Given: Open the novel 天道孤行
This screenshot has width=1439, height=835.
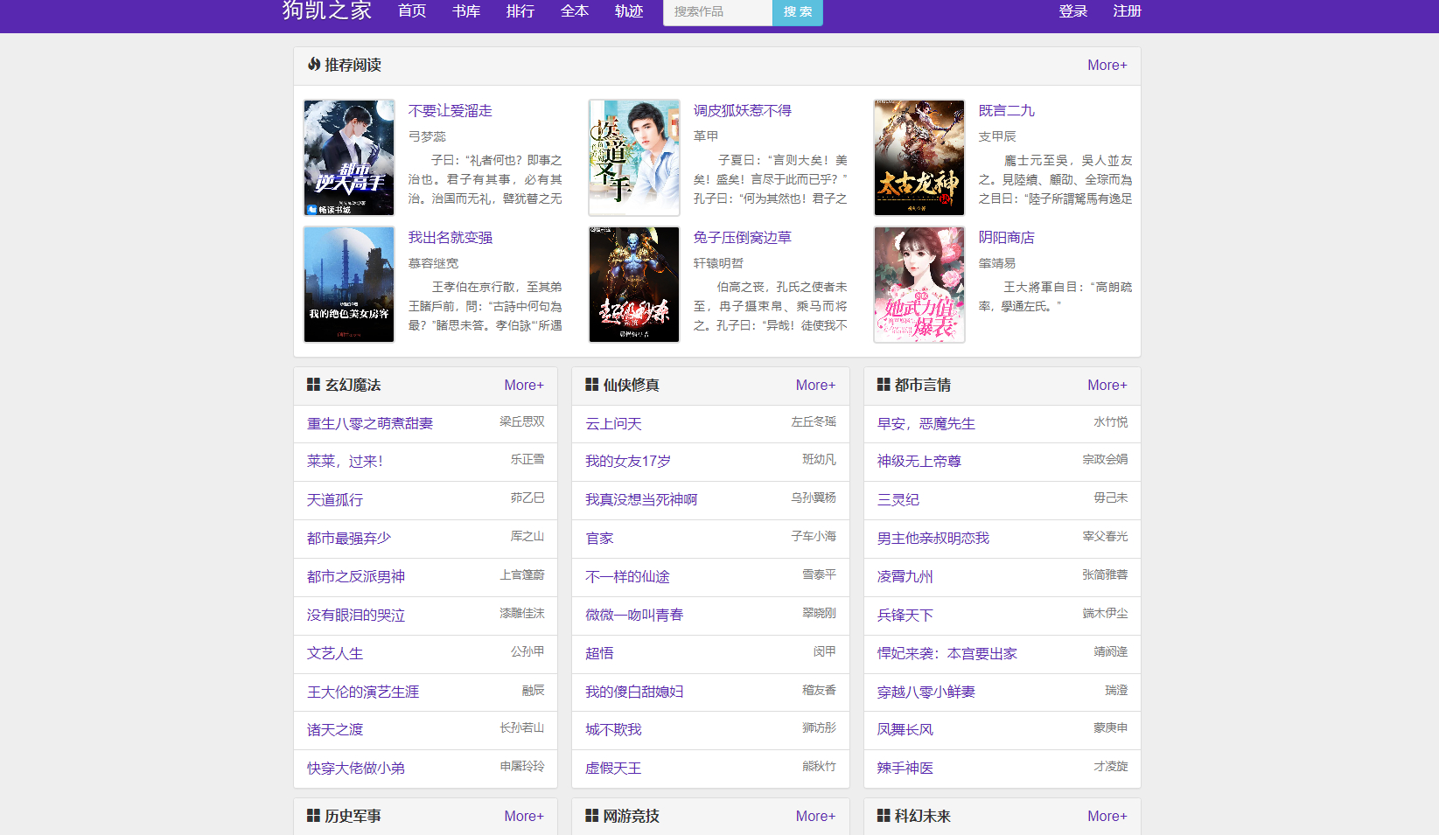Looking at the screenshot, I should click(335, 500).
